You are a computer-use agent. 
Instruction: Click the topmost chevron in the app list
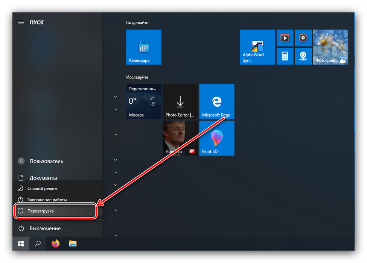116,97
